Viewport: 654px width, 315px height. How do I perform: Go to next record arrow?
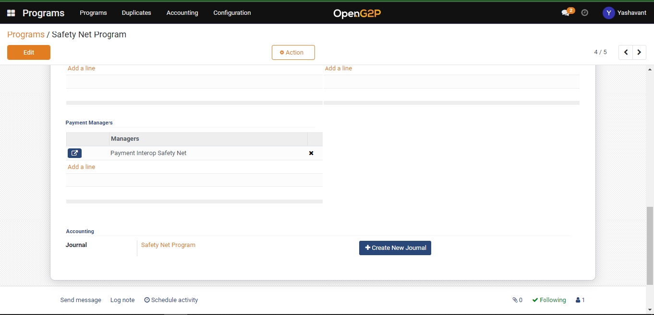(x=639, y=52)
